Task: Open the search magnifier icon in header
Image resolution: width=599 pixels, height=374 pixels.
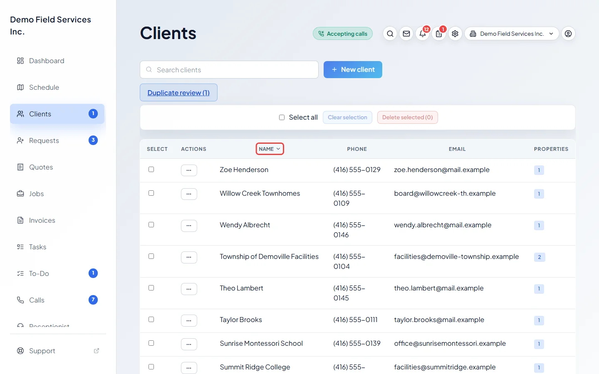Action: click(390, 34)
